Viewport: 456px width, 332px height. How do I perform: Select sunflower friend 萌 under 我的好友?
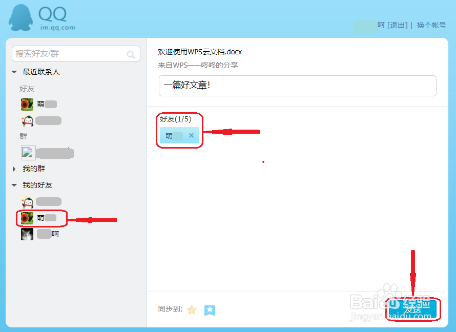pyautogui.click(x=38, y=218)
